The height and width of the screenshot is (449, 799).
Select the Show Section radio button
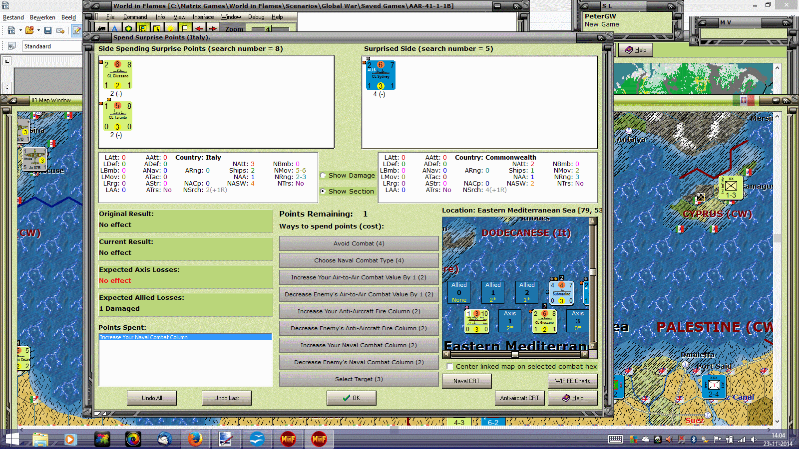(323, 192)
